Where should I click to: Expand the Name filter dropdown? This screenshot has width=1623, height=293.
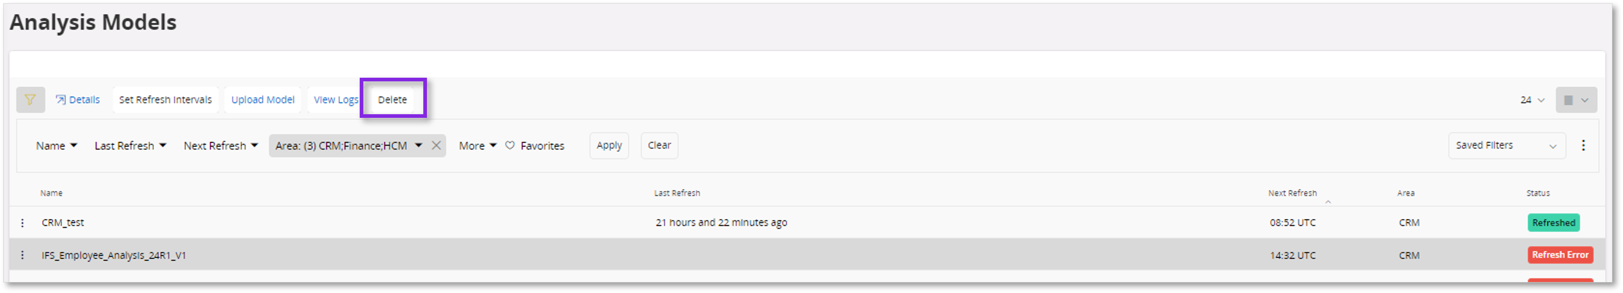pos(56,146)
